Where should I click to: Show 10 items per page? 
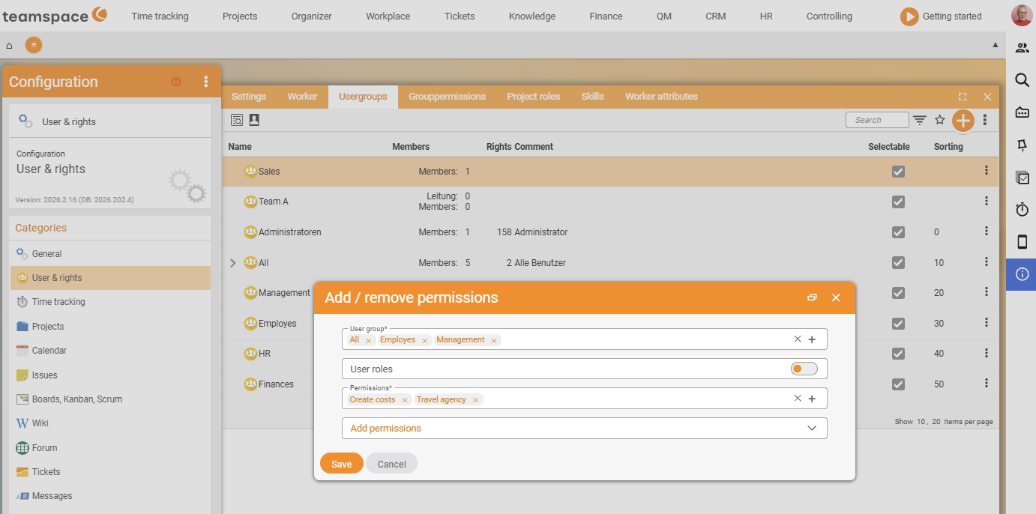pyautogui.click(x=921, y=422)
